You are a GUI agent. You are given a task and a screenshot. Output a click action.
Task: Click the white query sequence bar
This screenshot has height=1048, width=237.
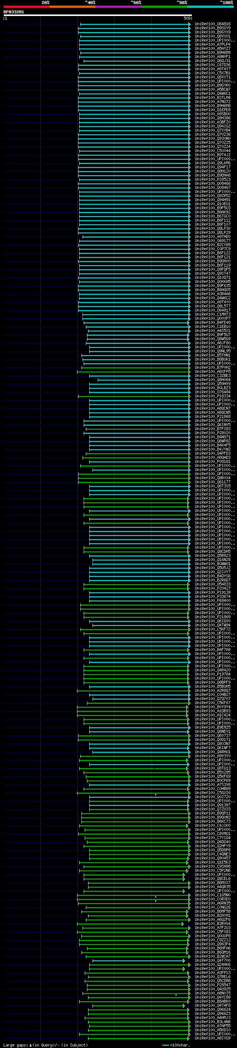(98, 16)
